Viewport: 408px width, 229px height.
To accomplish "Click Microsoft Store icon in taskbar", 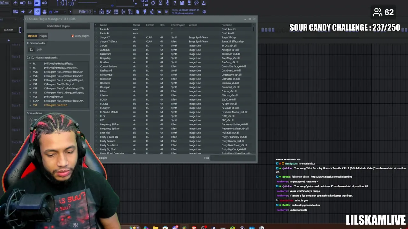I will (x=165, y=228).
